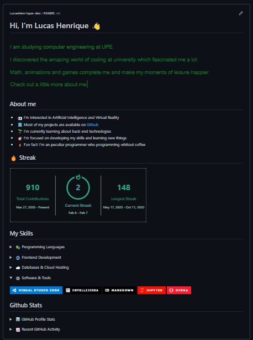Collapse the Software & Tools section
Screen dimensions: 253x340
(x=30, y=278)
